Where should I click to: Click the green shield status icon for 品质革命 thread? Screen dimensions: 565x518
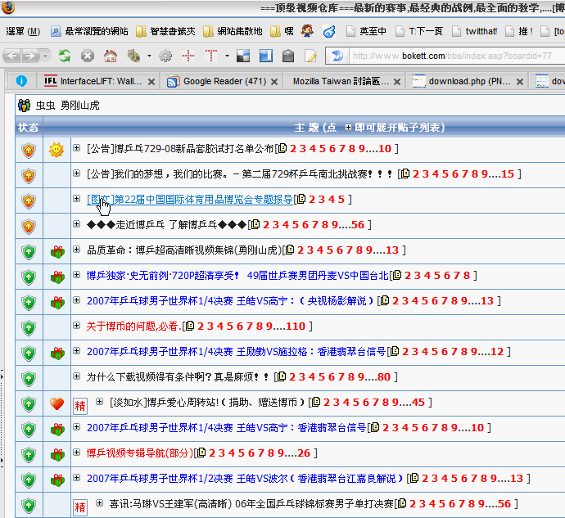click(x=29, y=251)
